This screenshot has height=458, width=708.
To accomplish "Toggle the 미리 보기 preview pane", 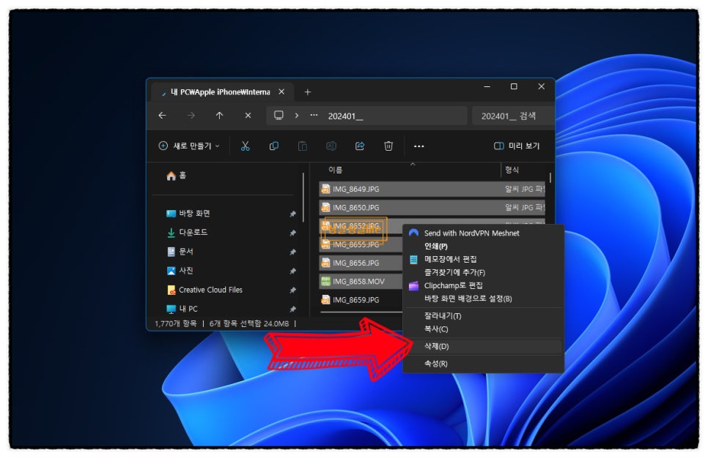I will coord(517,146).
